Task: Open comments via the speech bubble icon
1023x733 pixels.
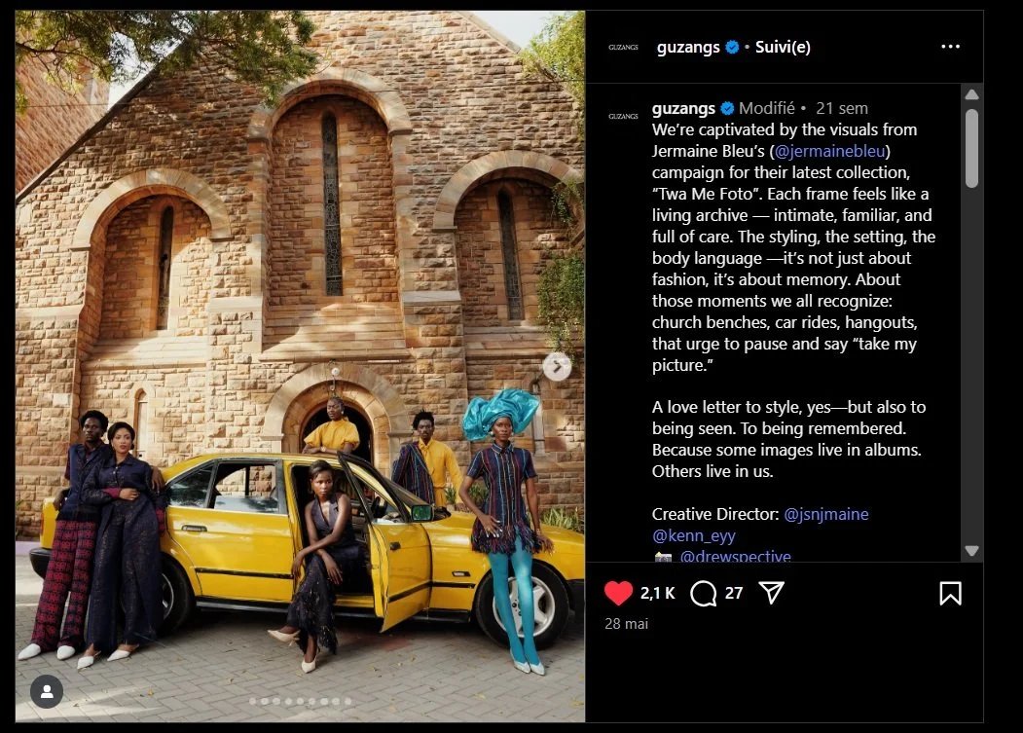Action: click(704, 593)
